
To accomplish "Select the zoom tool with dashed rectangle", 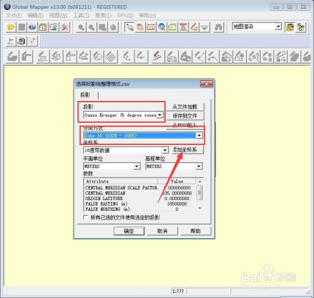I will coord(129,28).
